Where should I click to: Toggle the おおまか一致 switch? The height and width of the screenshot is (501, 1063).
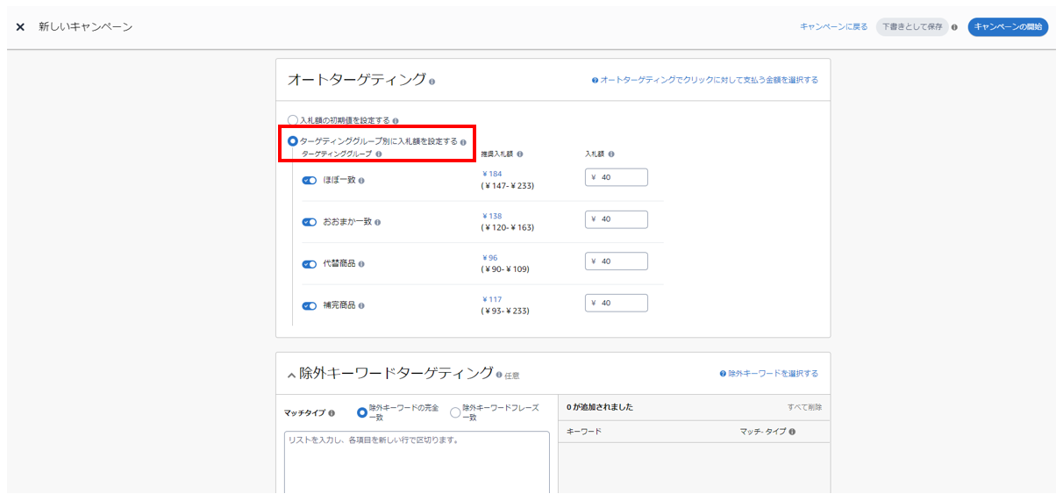(x=310, y=222)
